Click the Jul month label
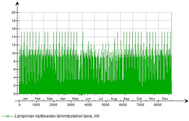This screenshot has height=121, width=189. click(x=101, y=99)
